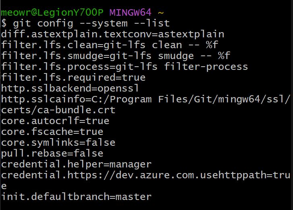Click the core.symlinks=false line
The image size is (293, 210).
click(58, 143)
